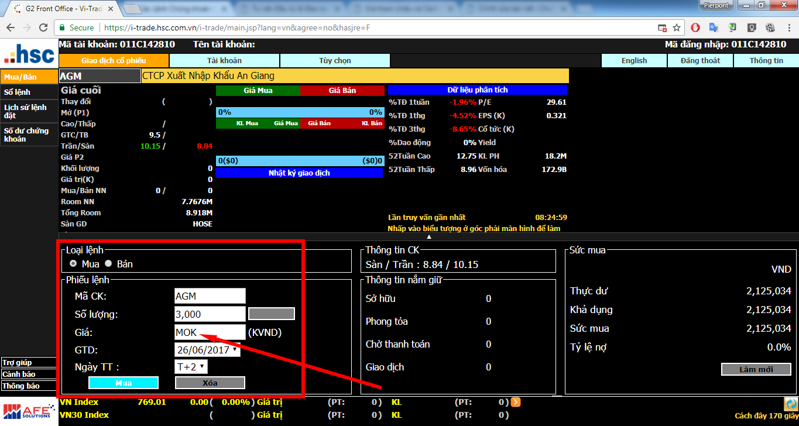Reload the i-trade page
Viewport: 799px width, 426px height.
[43, 28]
